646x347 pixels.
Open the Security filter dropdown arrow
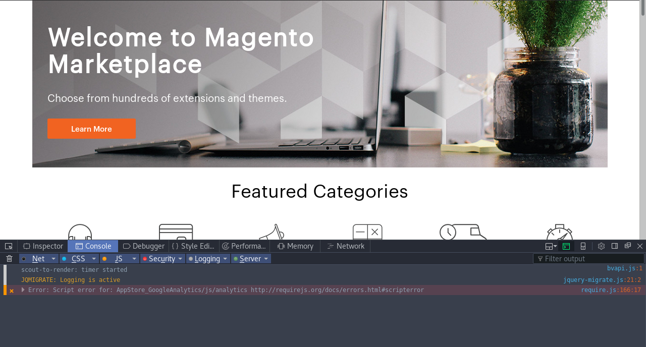click(x=181, y=259)
